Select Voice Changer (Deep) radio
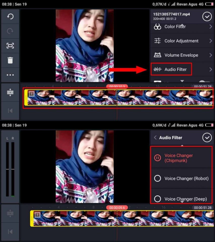Screen dimensions: 215x242 [158, 199]
